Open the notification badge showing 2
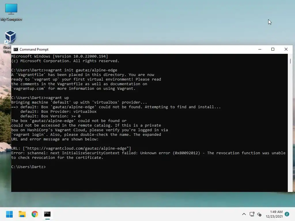The image size is (295, 221). pos(287,214)
